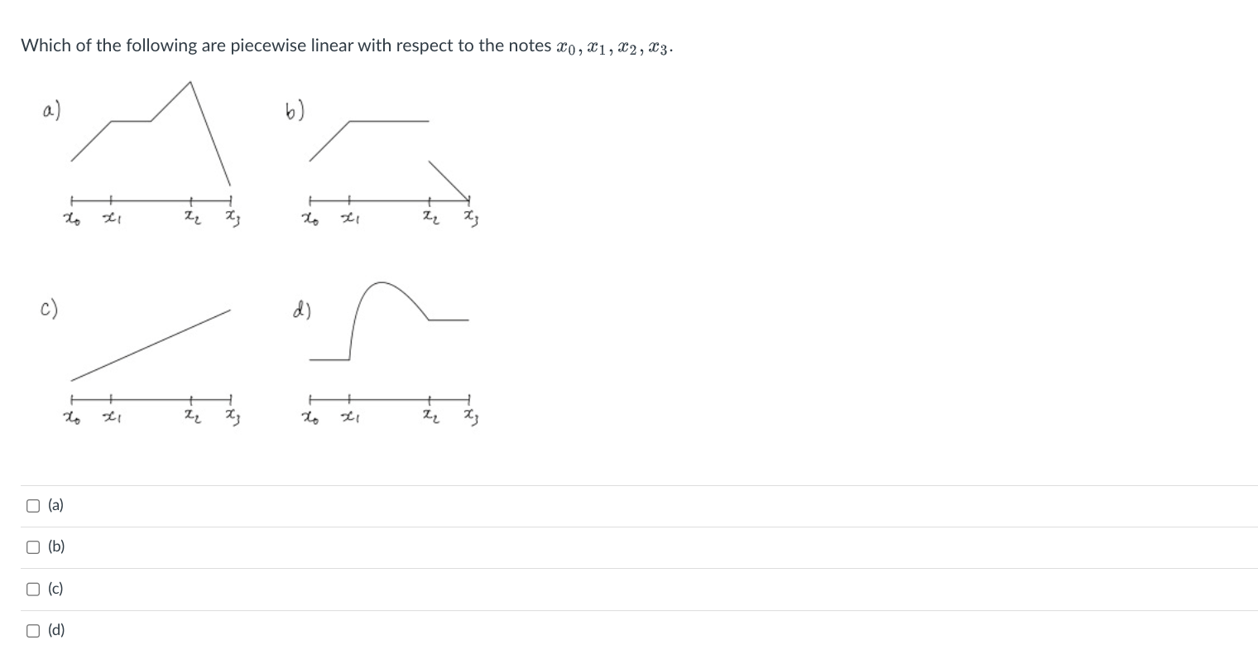Select the (c) answer checkbox
Viewport: 1258px width, 650px height.
coord(33,589)
